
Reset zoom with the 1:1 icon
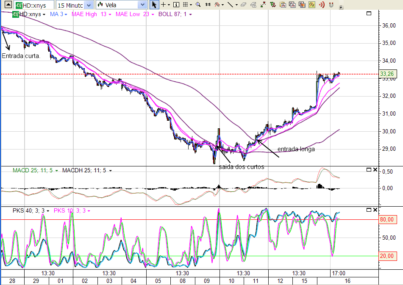tap(208, 5)
